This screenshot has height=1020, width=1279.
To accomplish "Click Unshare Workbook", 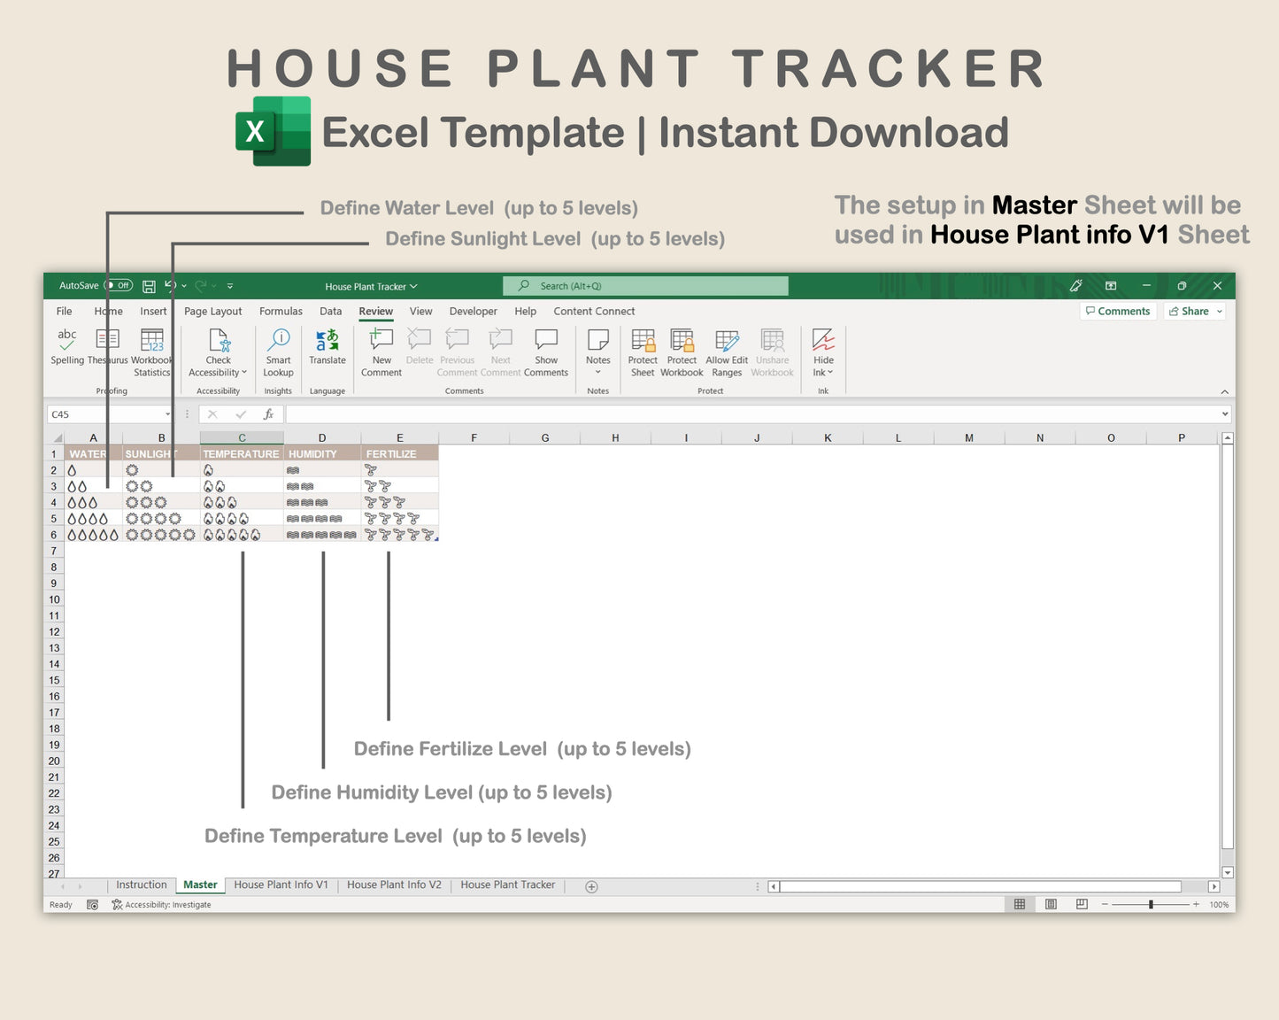I will [773, 352].
